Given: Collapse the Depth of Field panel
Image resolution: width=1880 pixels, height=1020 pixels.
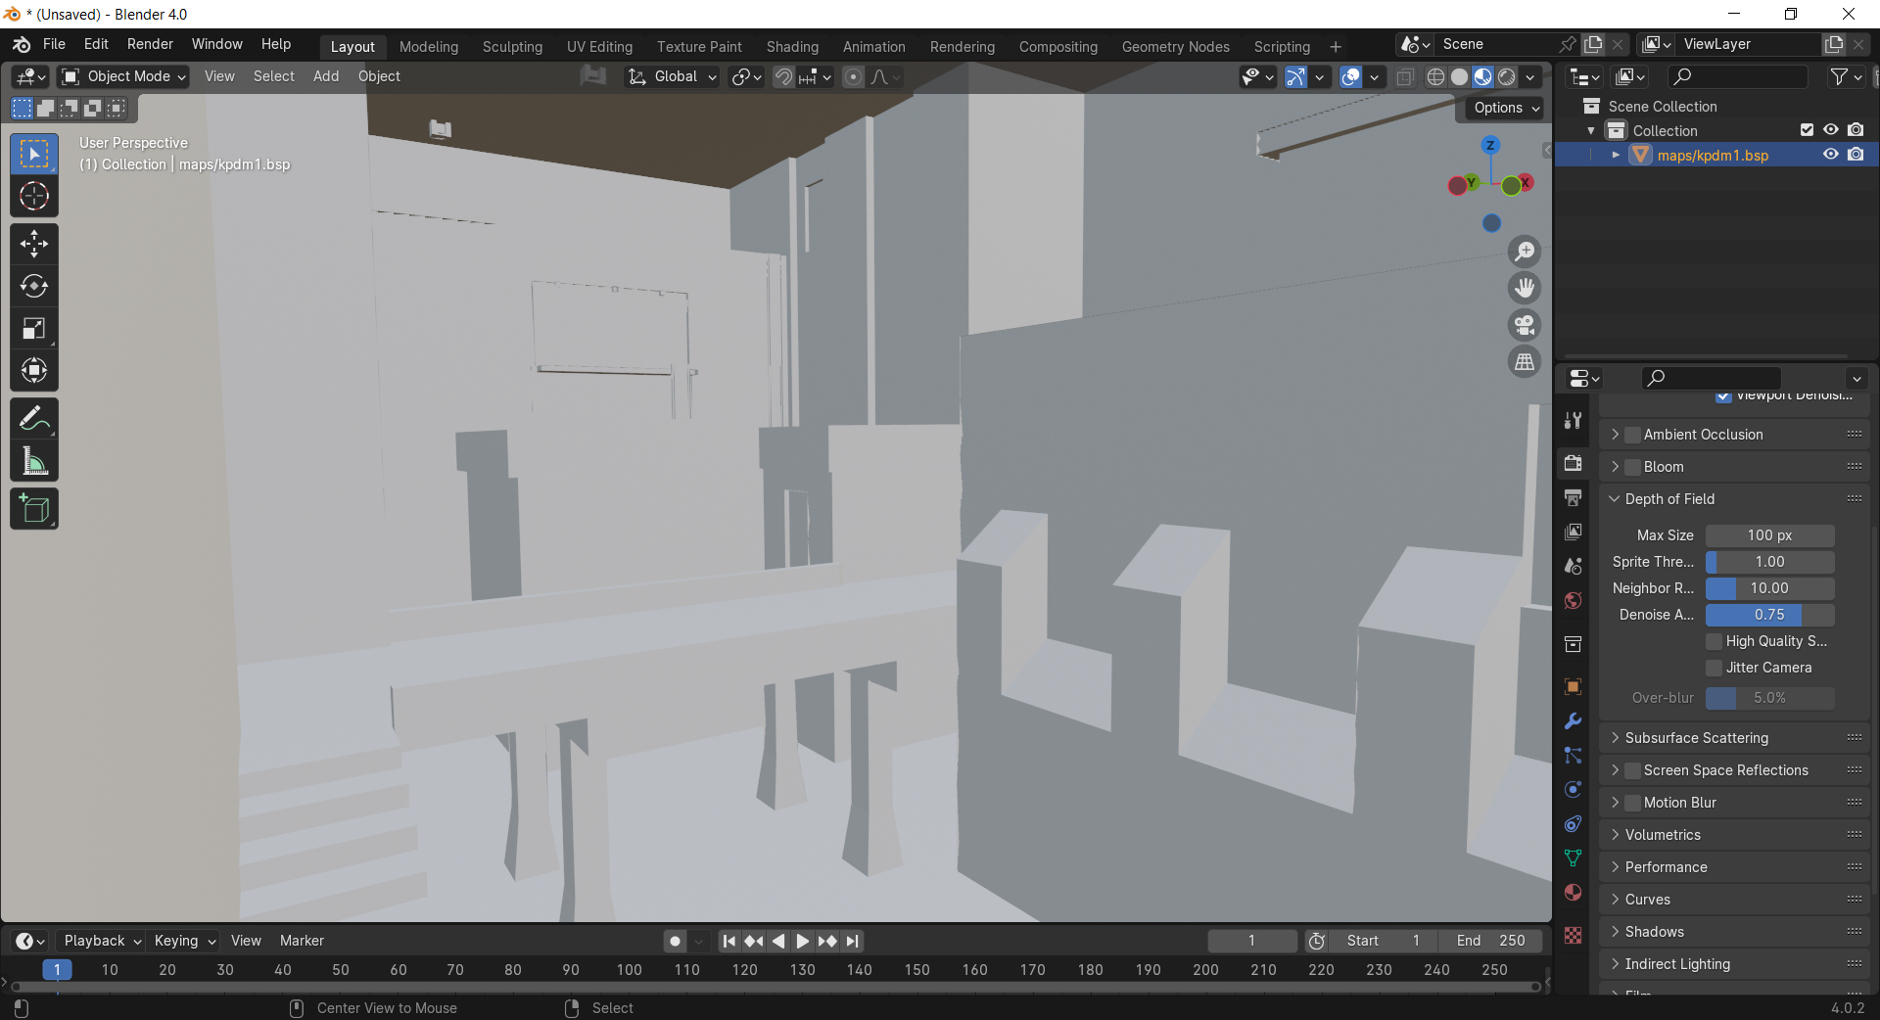Looking at the screenshot, I should [x=1668, y=499].
